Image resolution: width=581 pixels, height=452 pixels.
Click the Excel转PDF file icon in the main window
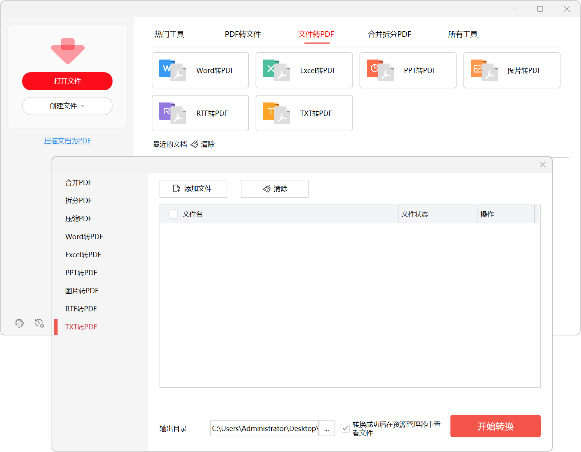point(277,70)
